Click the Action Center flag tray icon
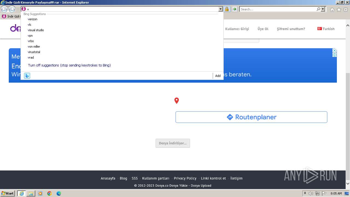Image resolution: width=350 pixels, height=197 pixels. (x=324, y=193)
